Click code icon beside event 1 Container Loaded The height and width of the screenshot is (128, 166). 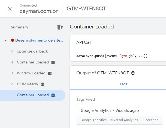coord(53,95)
